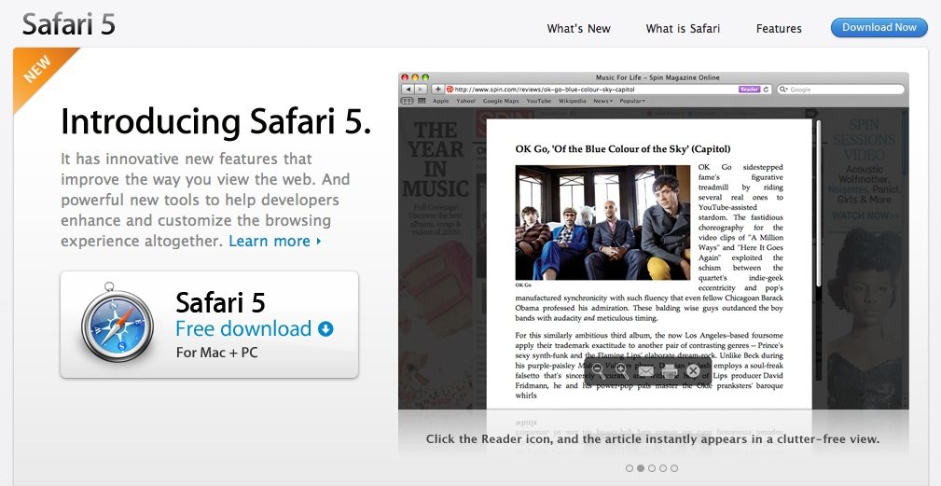Click the Introducing Safari 5. heading
Viewport: 941px width, 486px height.
216,121
